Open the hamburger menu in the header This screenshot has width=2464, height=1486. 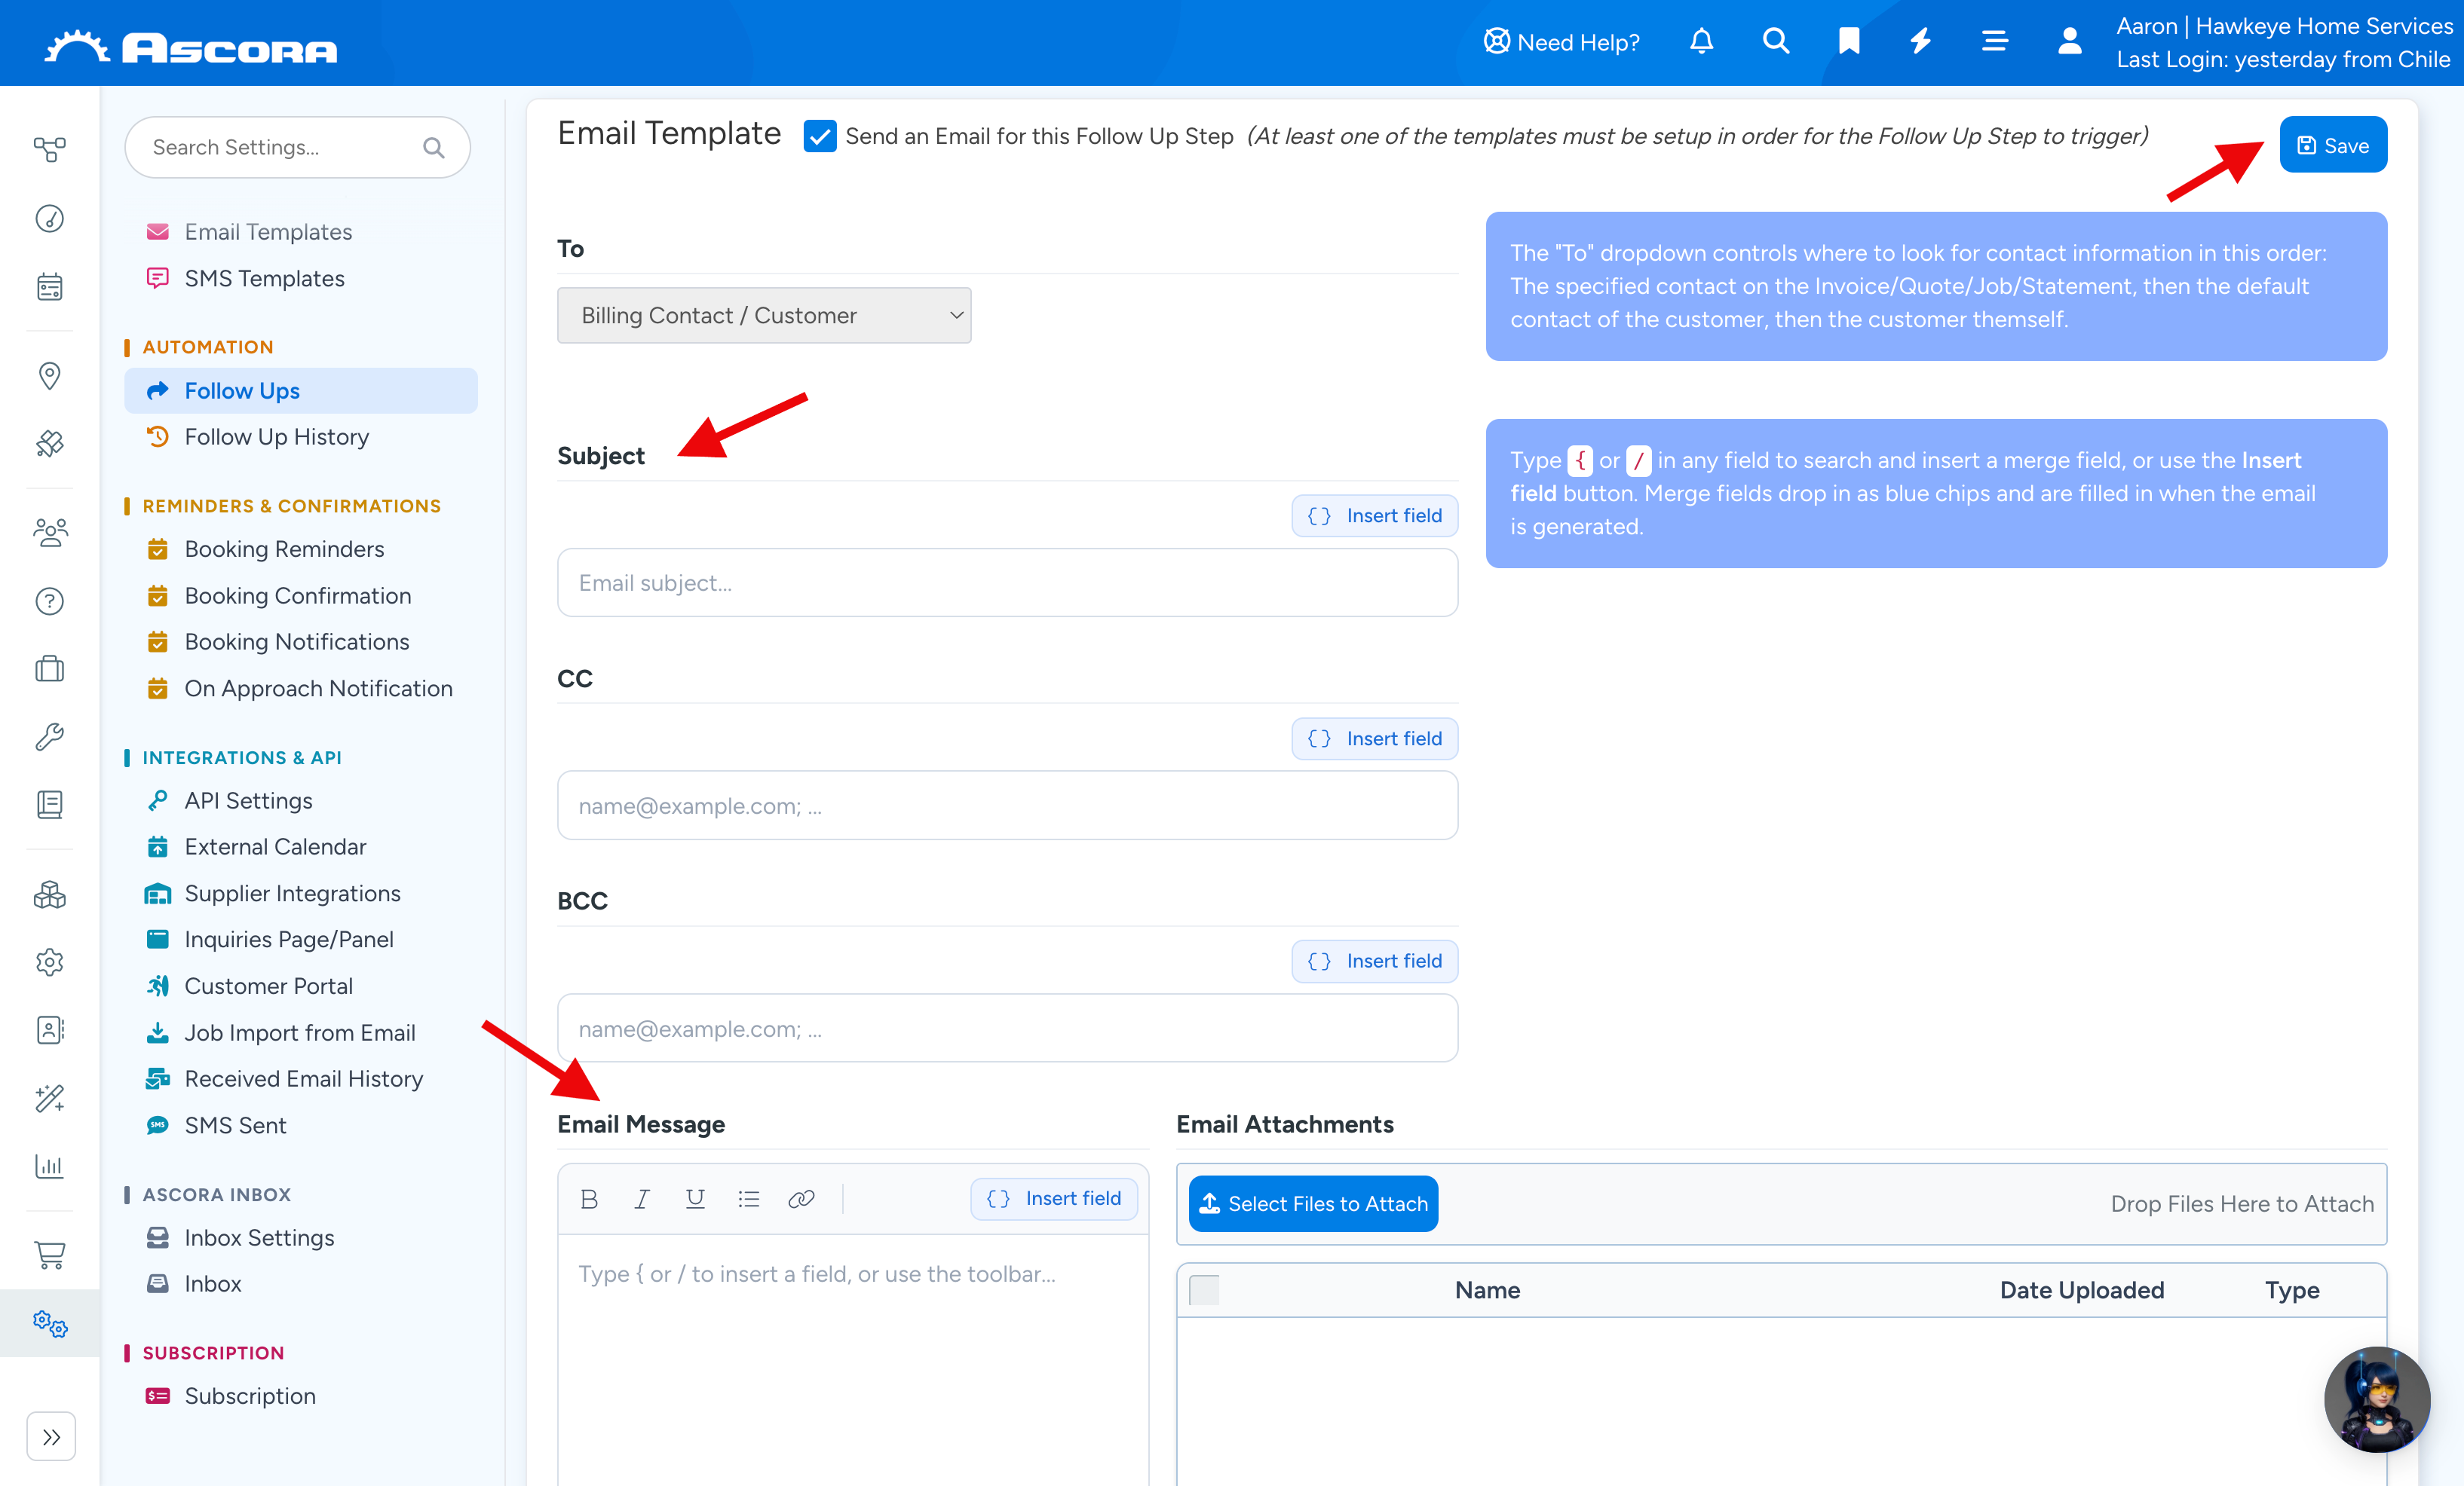point(1994,41)
